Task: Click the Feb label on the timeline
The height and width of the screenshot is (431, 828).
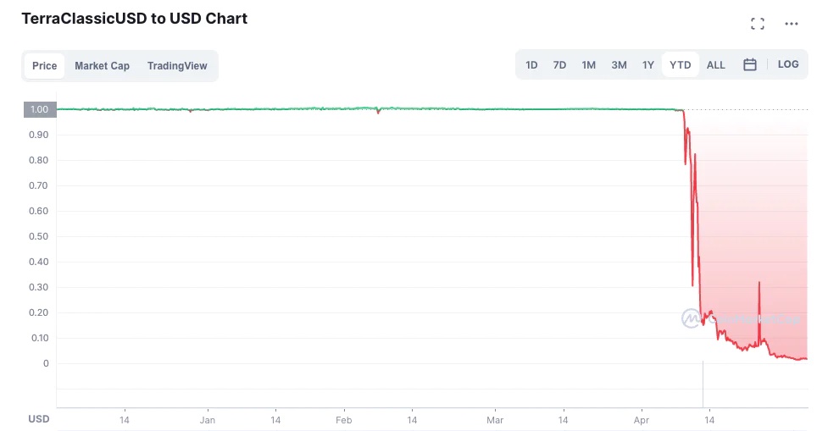Action: coord(343,419)
